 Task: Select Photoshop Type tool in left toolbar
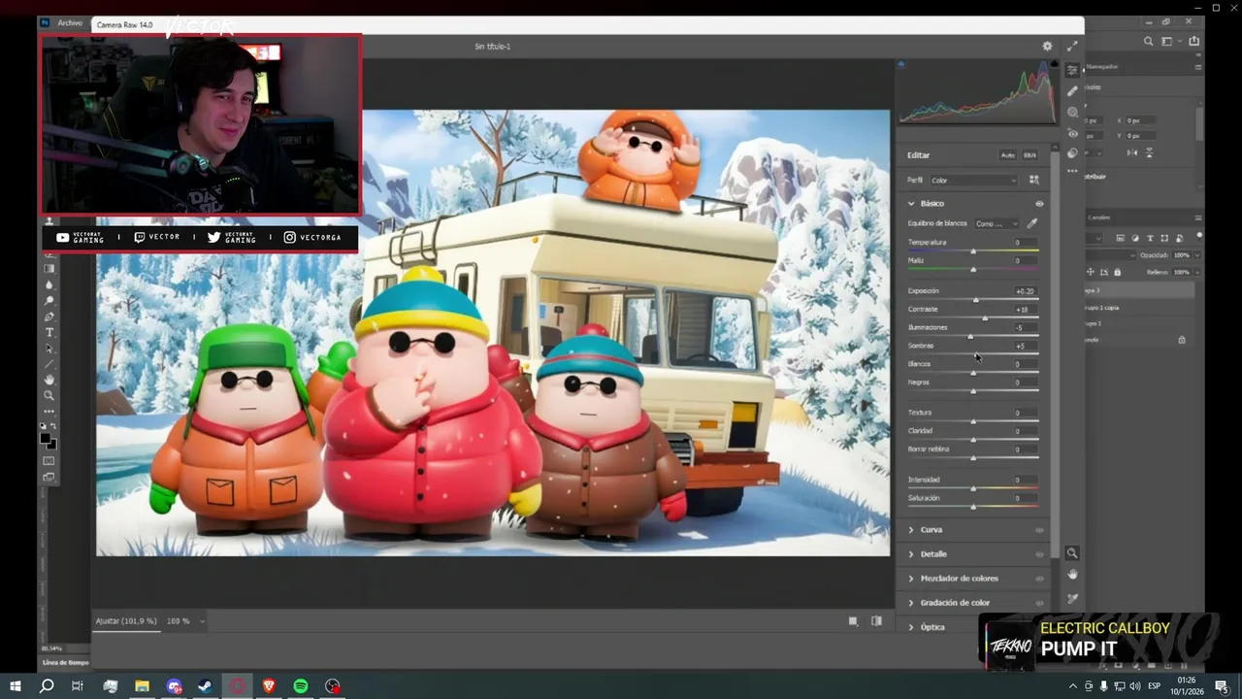pyautogui.click(x=49, y=333)
